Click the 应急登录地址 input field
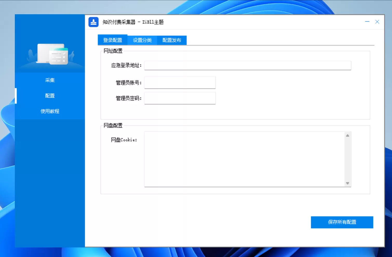Viewport: 392px width, 257px height. 248,66
